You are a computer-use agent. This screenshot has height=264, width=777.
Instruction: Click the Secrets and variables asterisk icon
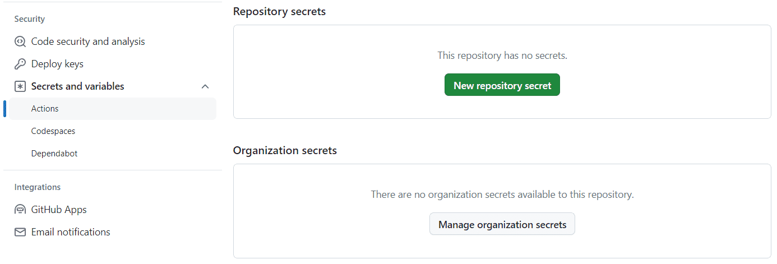pos(20,86)
